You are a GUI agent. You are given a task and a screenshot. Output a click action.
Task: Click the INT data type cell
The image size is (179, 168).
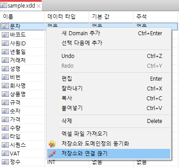(x=51, y=162)
